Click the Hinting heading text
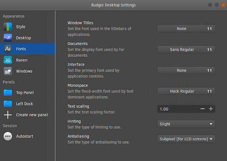 tap(74, 121)
